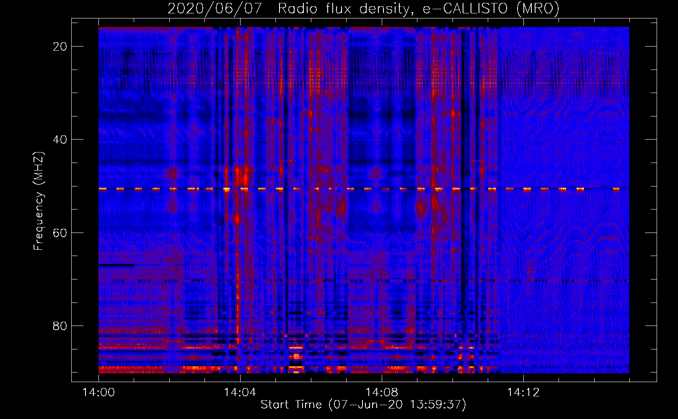Click the 14:00 time tick label
Image resolution: width=678 pixels, height=419 pixels.
click(98, 393)
